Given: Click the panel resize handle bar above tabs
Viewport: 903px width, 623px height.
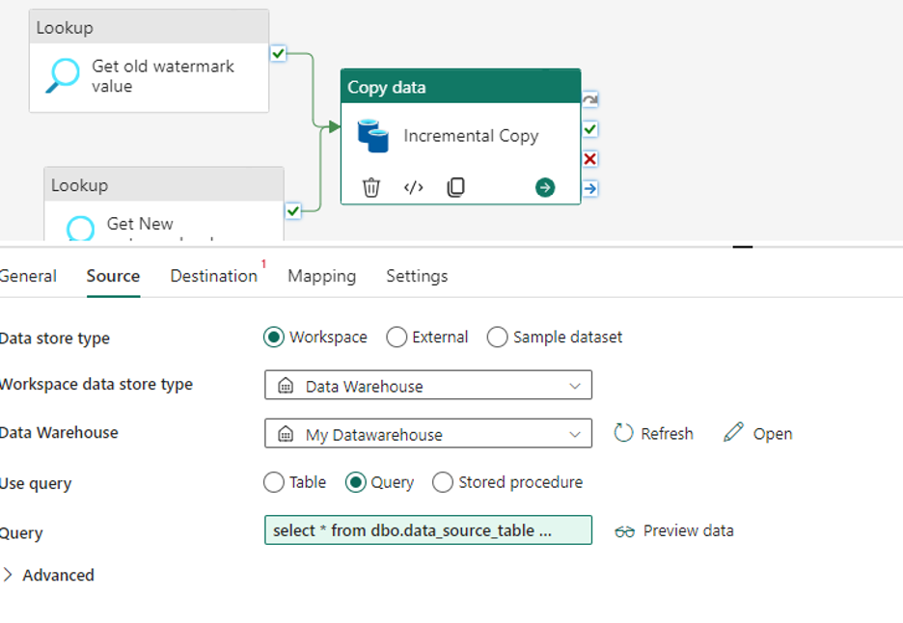Looking at the screenshot, I should 743,247.
